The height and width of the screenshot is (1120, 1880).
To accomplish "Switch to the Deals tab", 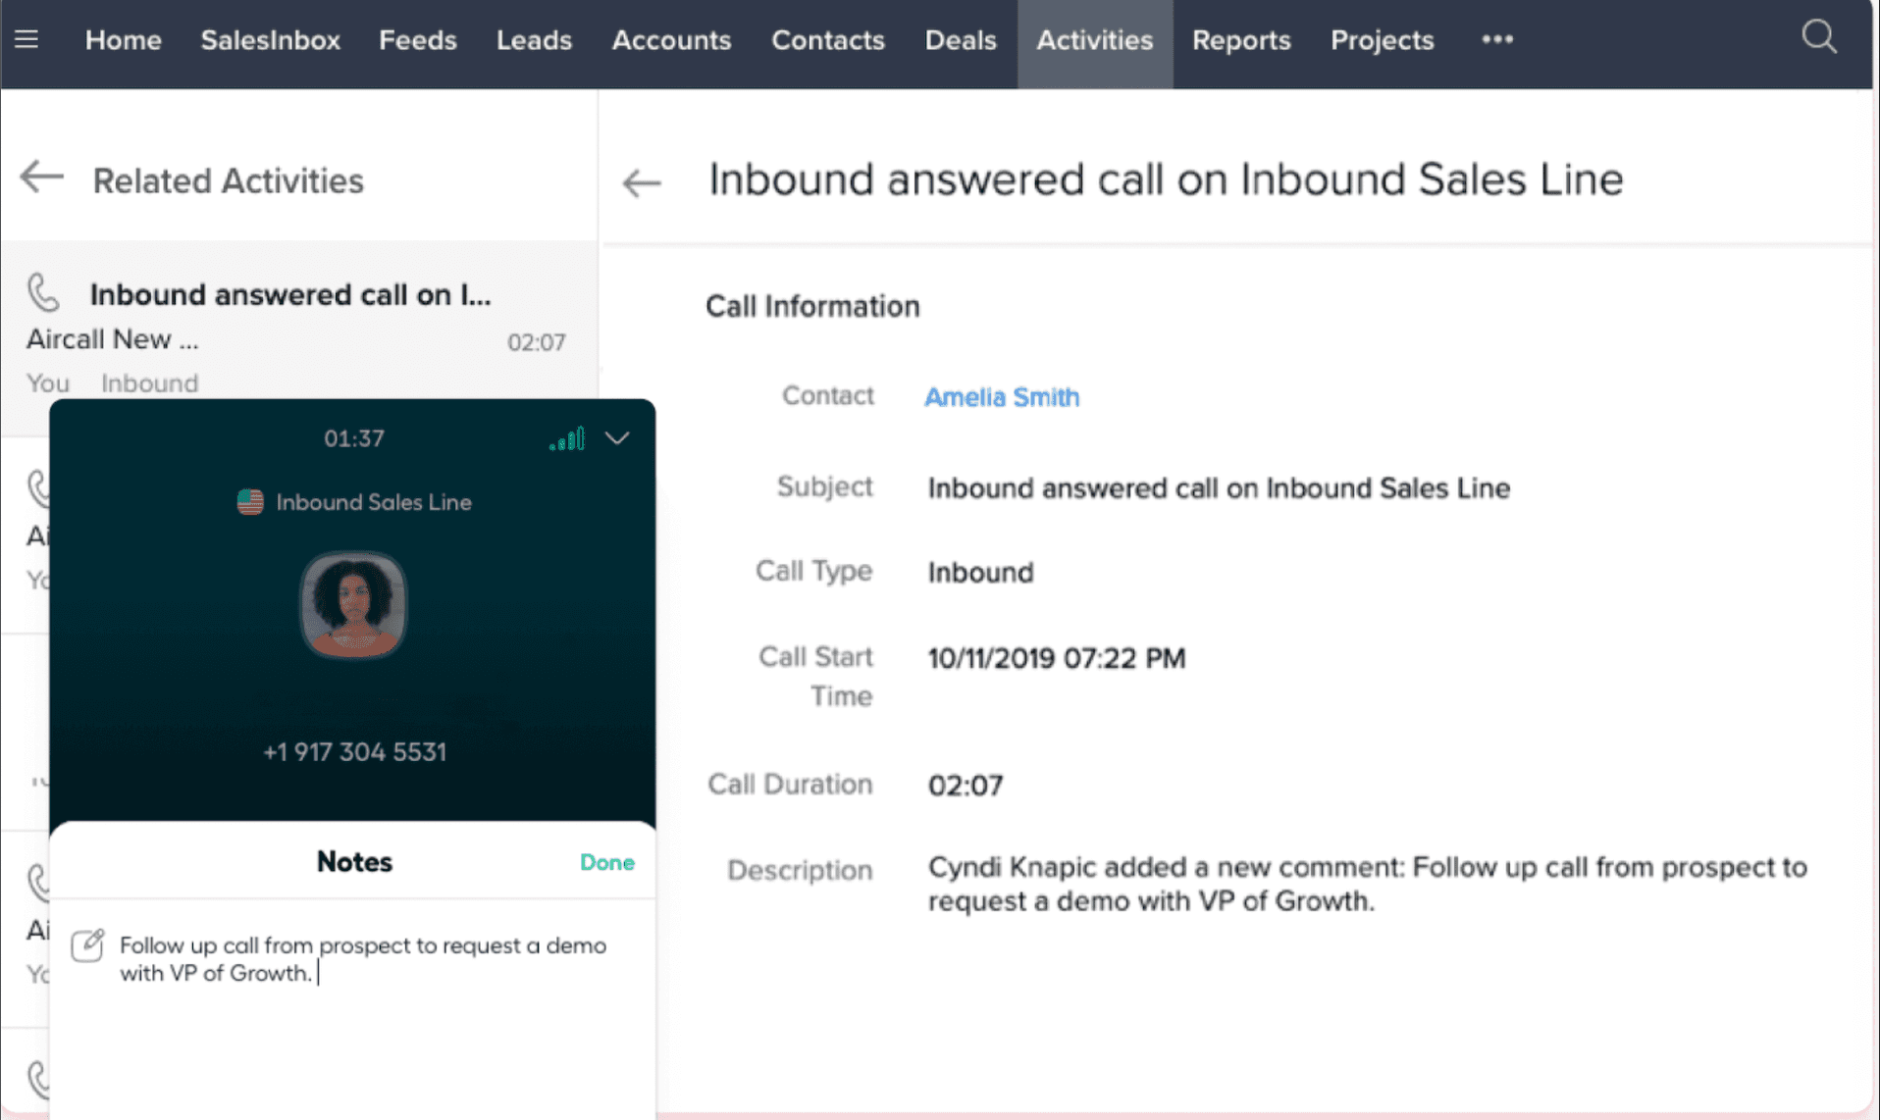I will [x=960, y=40].
